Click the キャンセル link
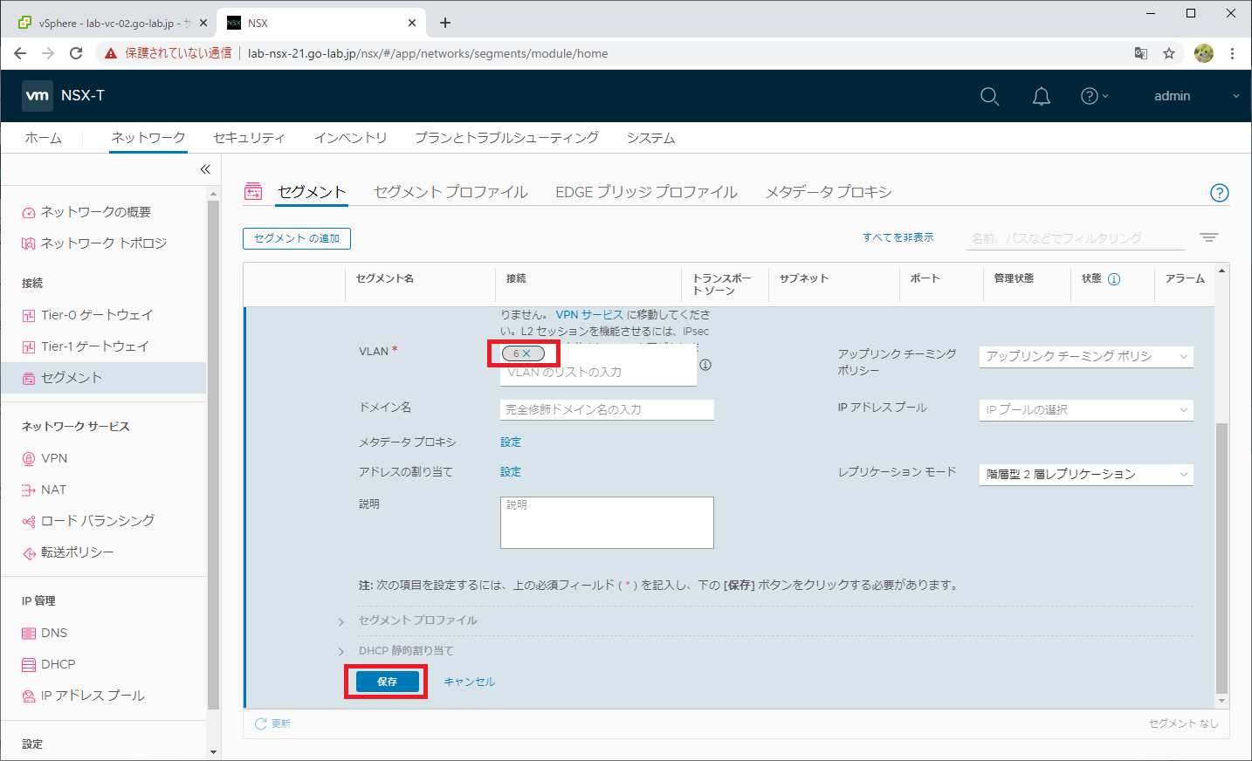 tap(470, 682)
